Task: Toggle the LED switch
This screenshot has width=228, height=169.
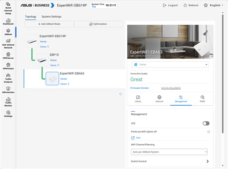Action: click(x=206, y=124)
